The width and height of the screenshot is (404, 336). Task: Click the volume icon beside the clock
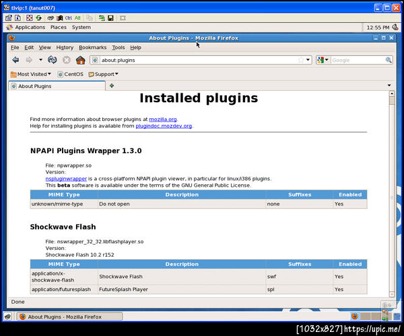click(395, 27)
